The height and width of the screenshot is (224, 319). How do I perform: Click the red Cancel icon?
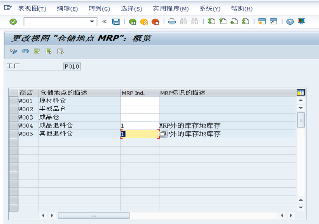coord(156,22)
